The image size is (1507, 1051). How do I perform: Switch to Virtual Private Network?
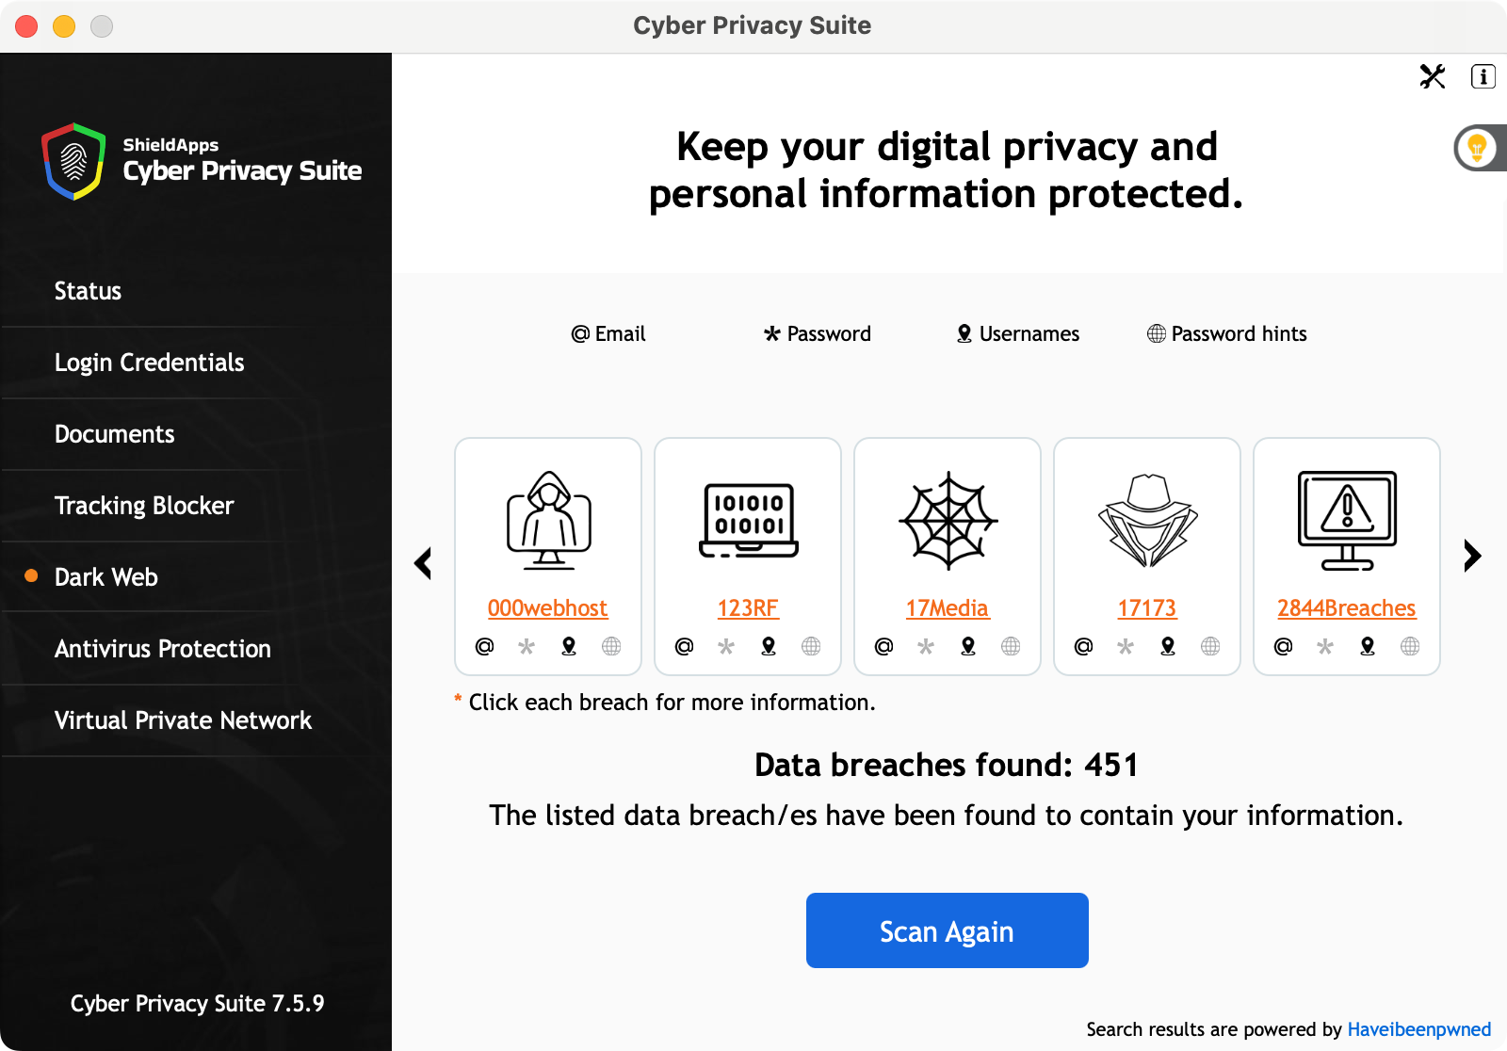pos(183,720)
